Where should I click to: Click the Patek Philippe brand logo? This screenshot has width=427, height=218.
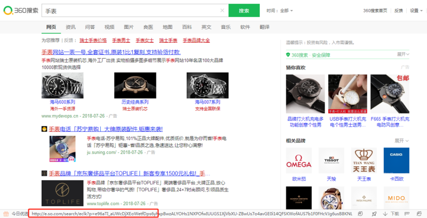click(x=364, y=198)
